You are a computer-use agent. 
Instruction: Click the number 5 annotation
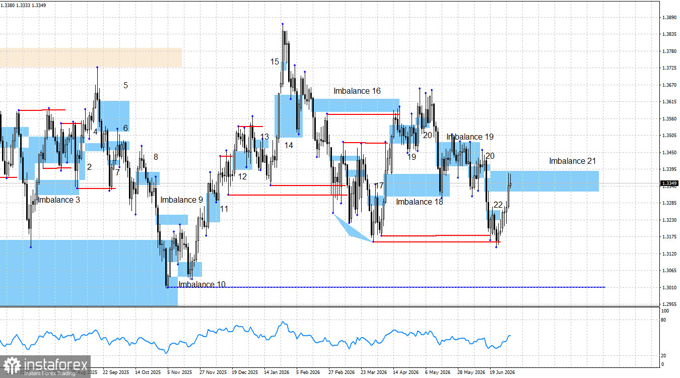pyautogui.click(x=126, y=86)
